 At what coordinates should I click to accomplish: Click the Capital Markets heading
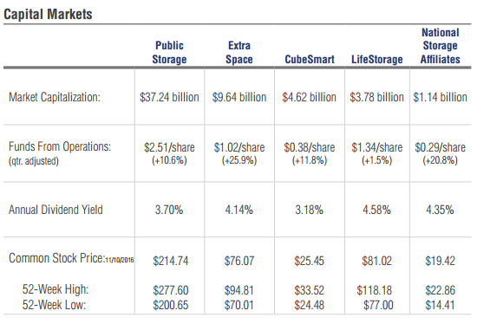coord(48,14)
